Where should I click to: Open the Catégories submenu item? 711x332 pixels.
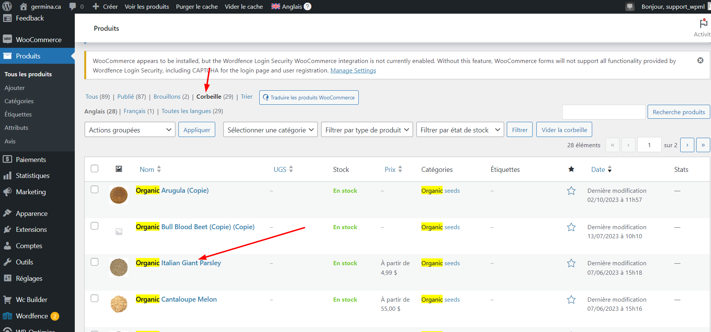click(19, 101)
